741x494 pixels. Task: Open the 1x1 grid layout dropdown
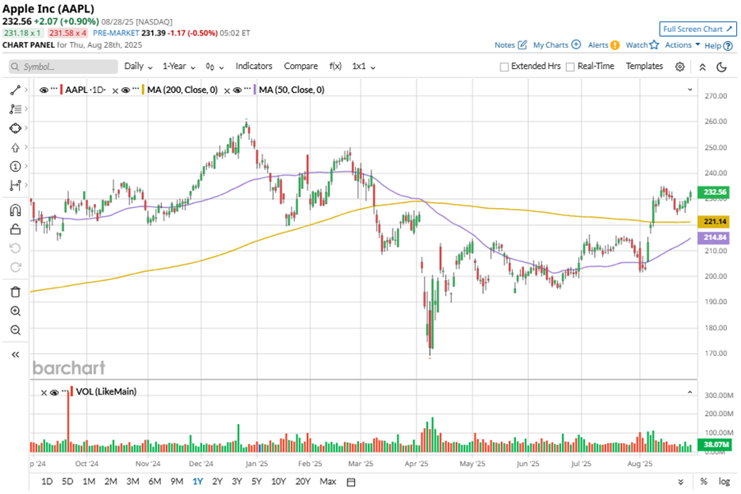coord(363,67)
